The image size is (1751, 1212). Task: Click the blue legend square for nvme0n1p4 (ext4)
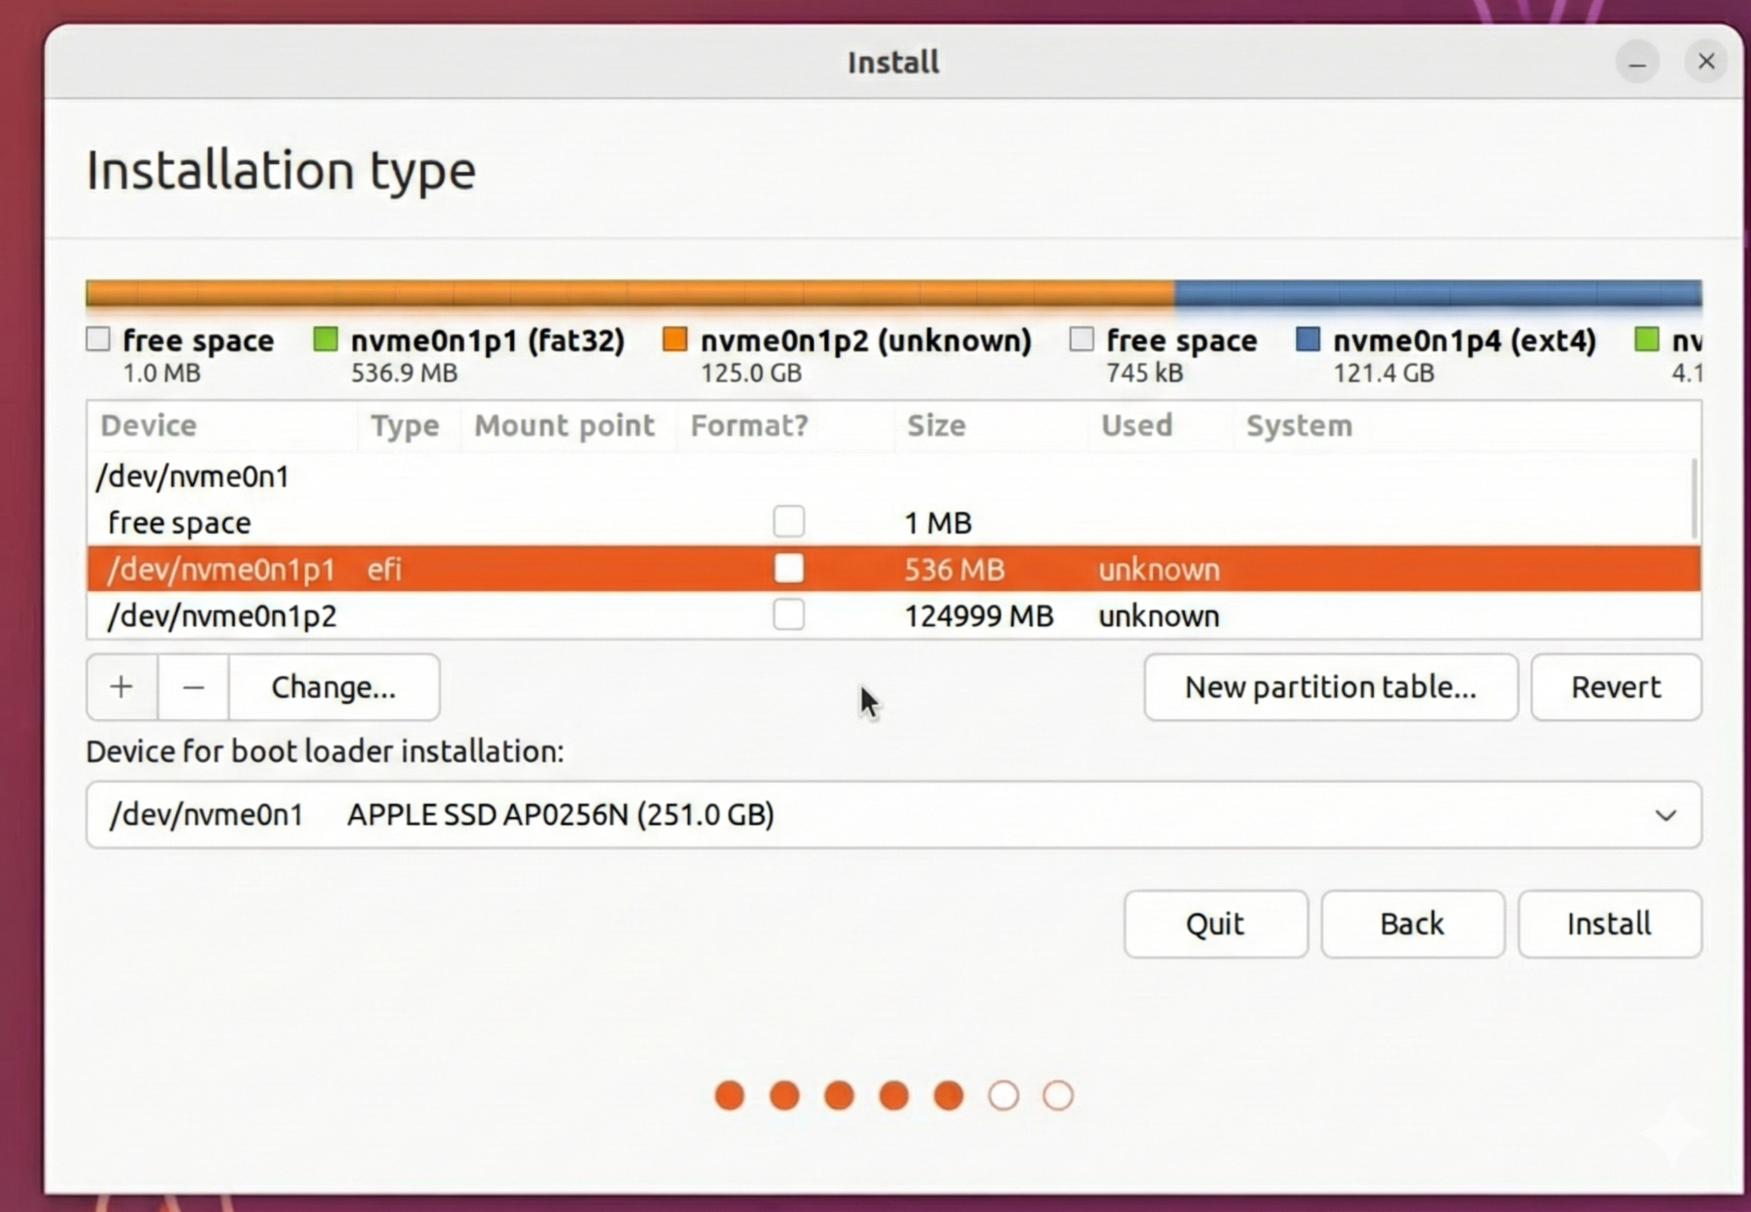pyautogui.click(x=1308, y=339)
